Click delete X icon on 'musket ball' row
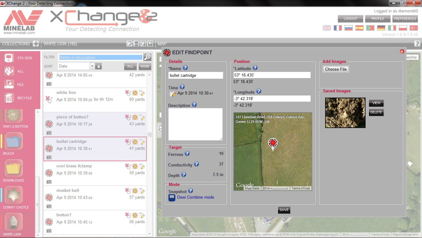Image resolution: width=422 pixels, height=238 pixels. (x=128, y=191)
